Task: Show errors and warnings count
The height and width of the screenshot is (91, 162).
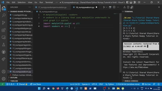Action: tap(10, 84)
